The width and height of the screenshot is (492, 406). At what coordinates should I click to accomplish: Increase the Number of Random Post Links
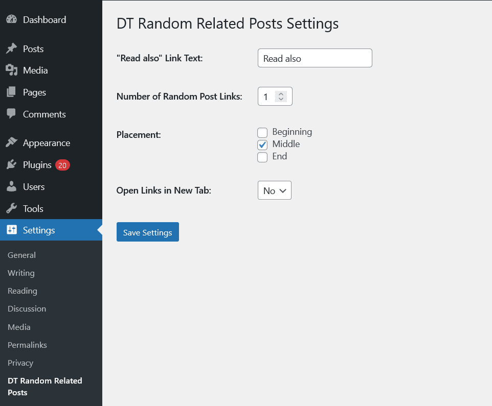[281, 93]
